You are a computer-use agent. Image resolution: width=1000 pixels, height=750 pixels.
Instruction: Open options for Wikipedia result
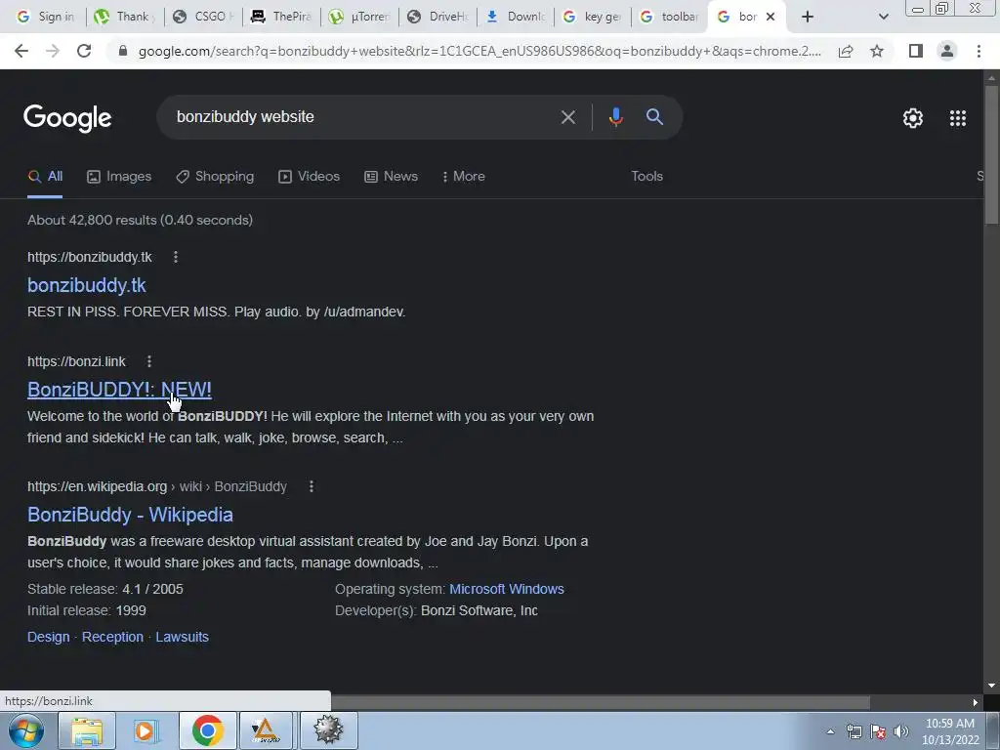pyautogui.click(x=312, y=486)
